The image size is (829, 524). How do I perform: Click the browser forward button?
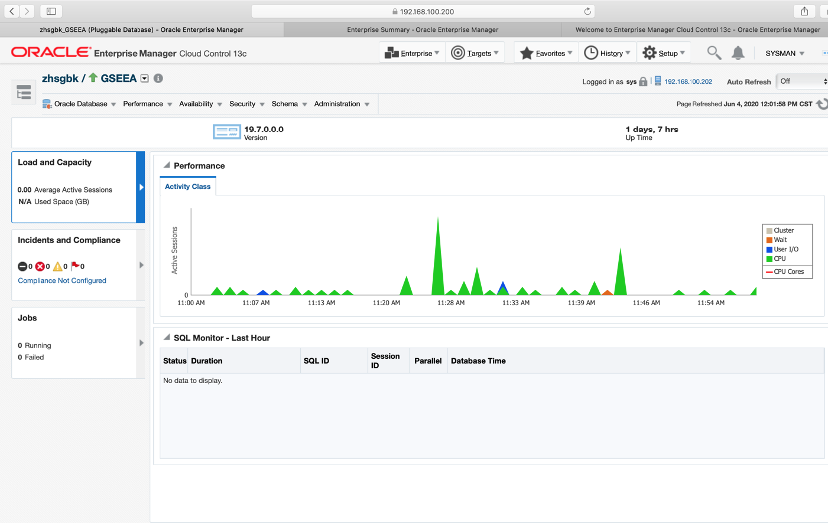[x=27, y=11]
